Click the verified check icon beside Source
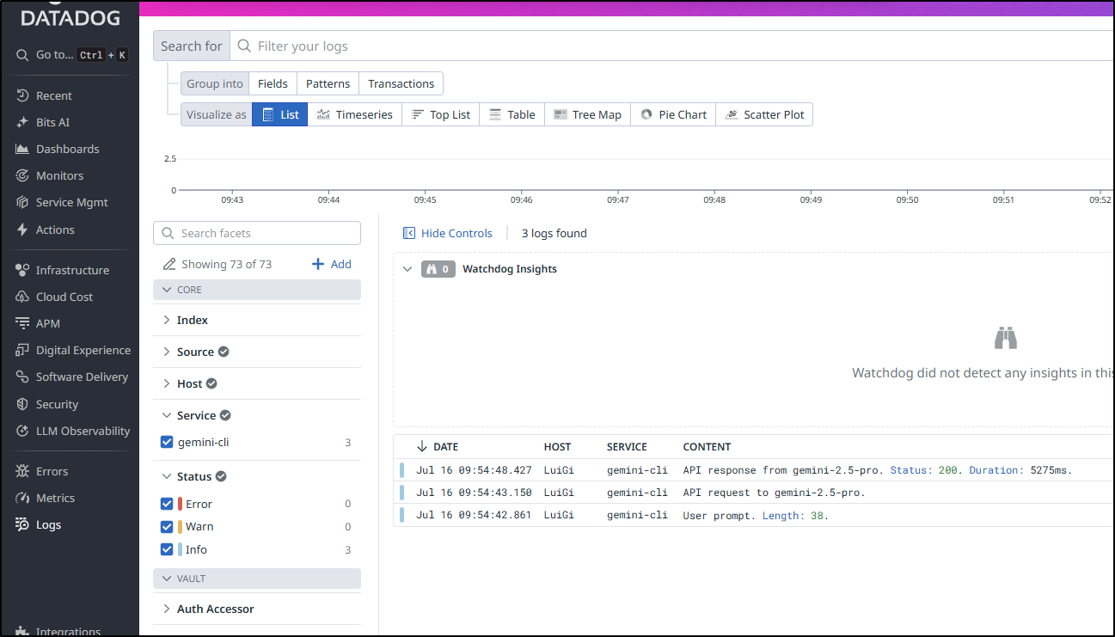1115x637 pixels. [224, 352]
